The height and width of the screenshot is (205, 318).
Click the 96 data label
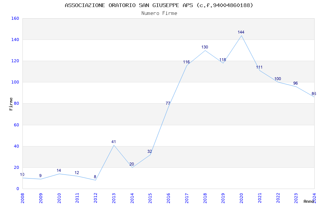[x=296, y=83]
